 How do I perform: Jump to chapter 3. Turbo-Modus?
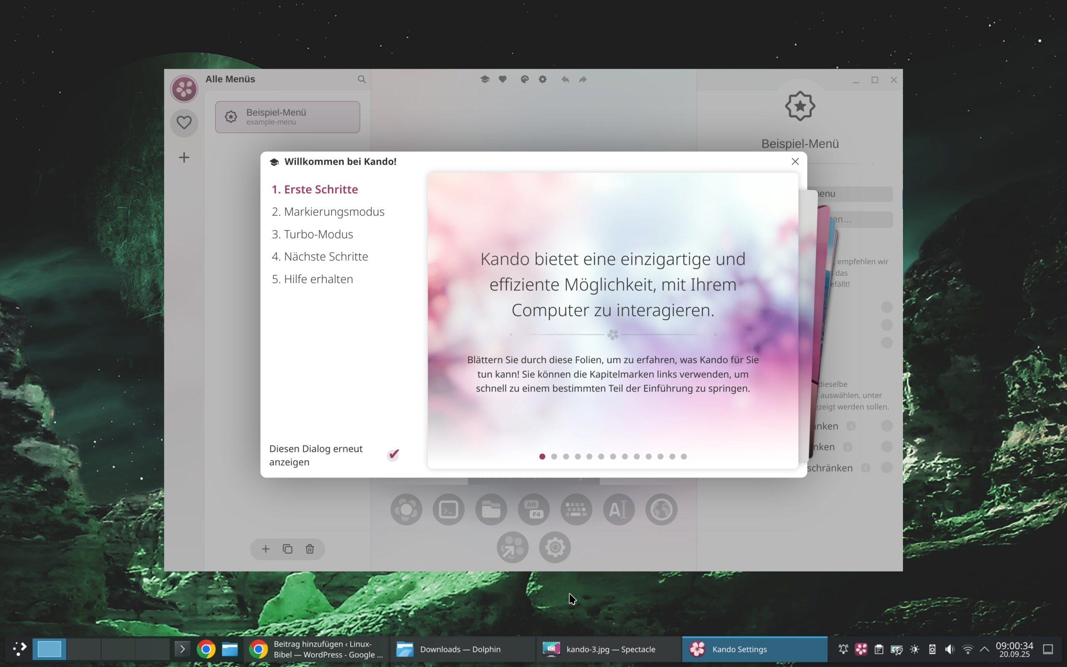point(312,234)
